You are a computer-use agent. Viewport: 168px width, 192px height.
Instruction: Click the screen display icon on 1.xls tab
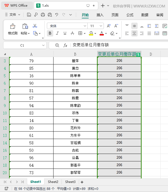(x=88, y=6)
